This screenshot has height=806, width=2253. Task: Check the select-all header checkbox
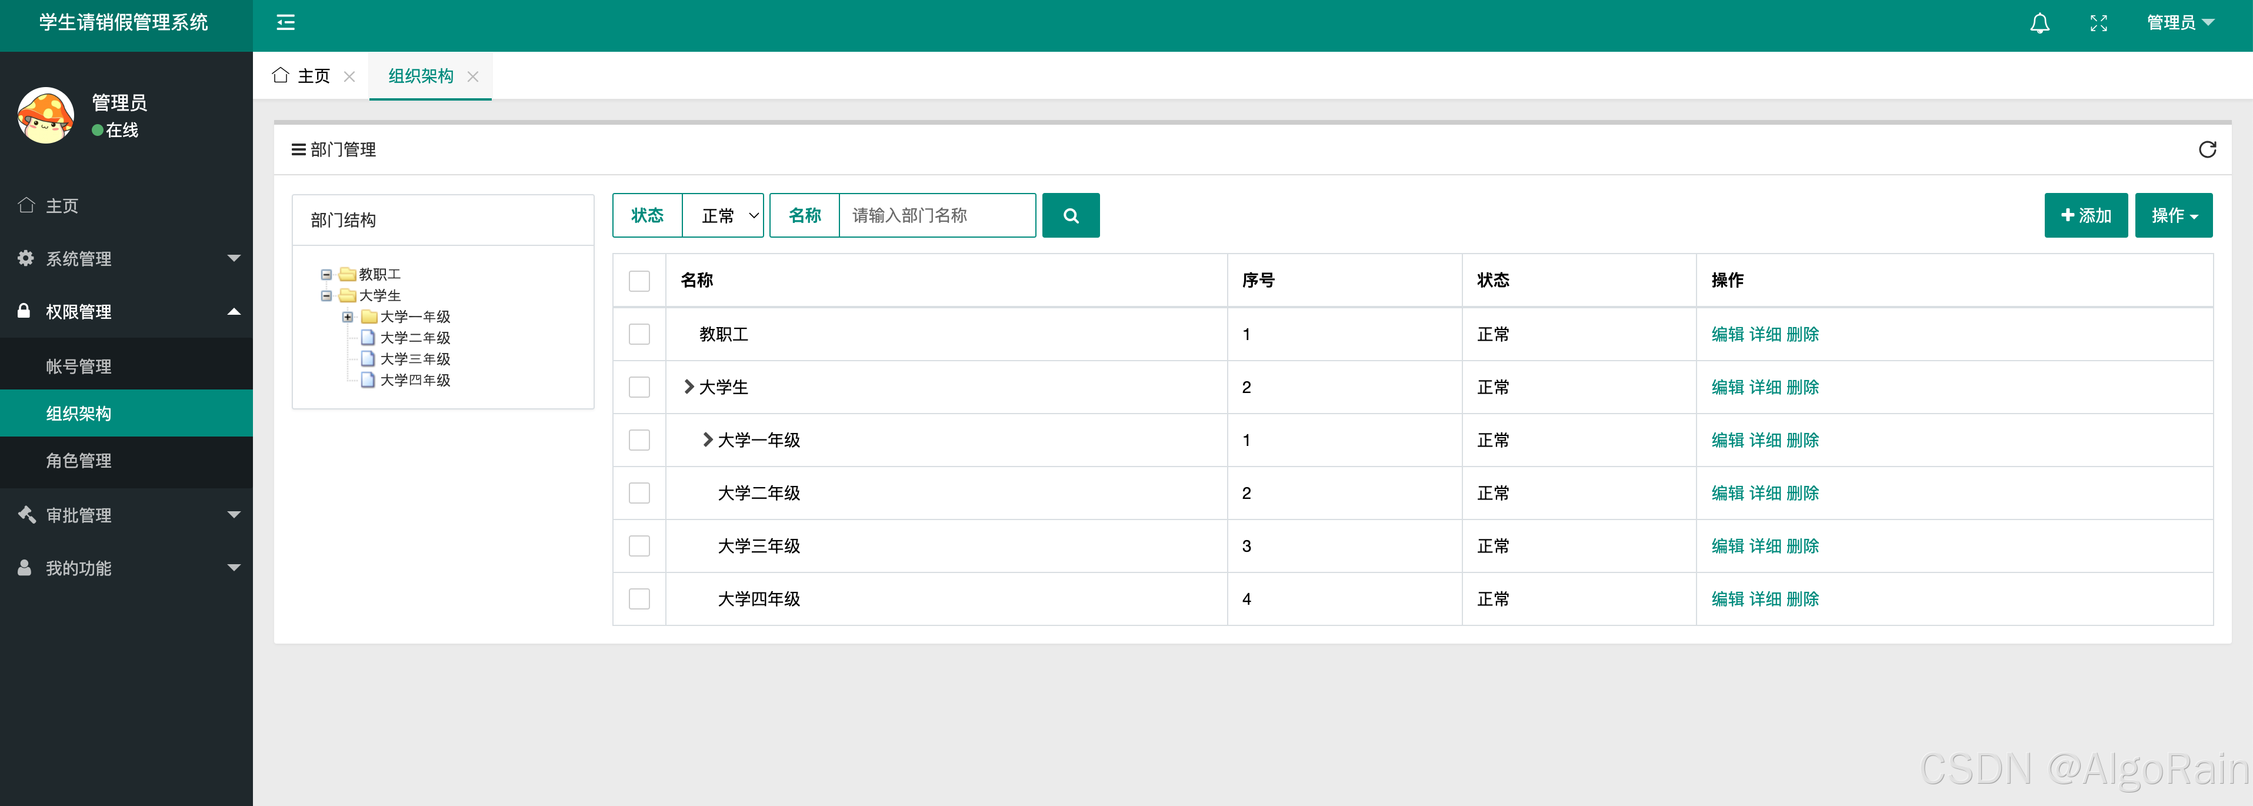(639, 281)
